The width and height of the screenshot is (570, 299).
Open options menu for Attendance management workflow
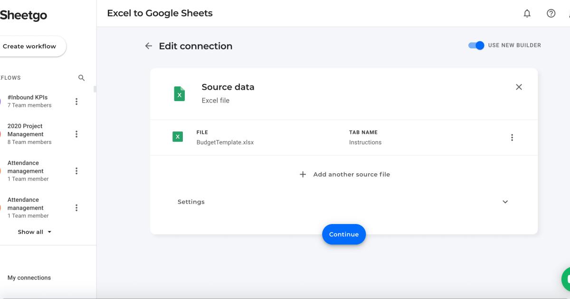[76, 170]
